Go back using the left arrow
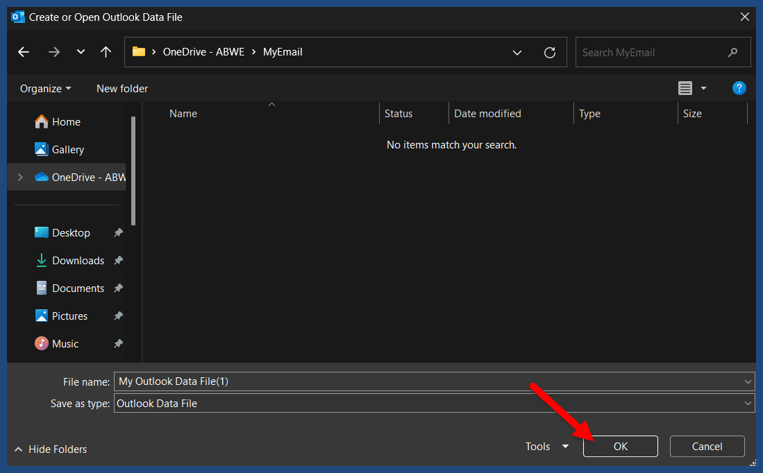The image size is (763, 473). 24,52
